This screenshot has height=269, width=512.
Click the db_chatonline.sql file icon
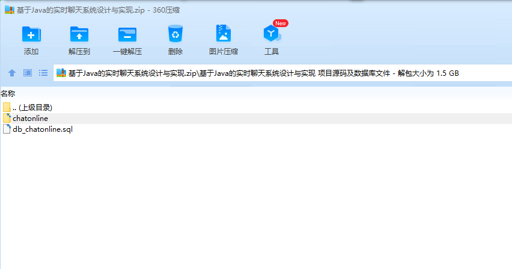(7, 129)
